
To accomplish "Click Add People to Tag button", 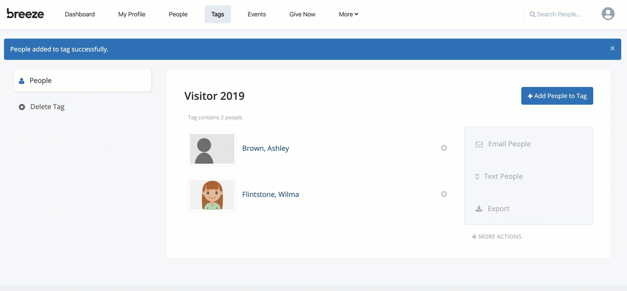I will (557, 96).
